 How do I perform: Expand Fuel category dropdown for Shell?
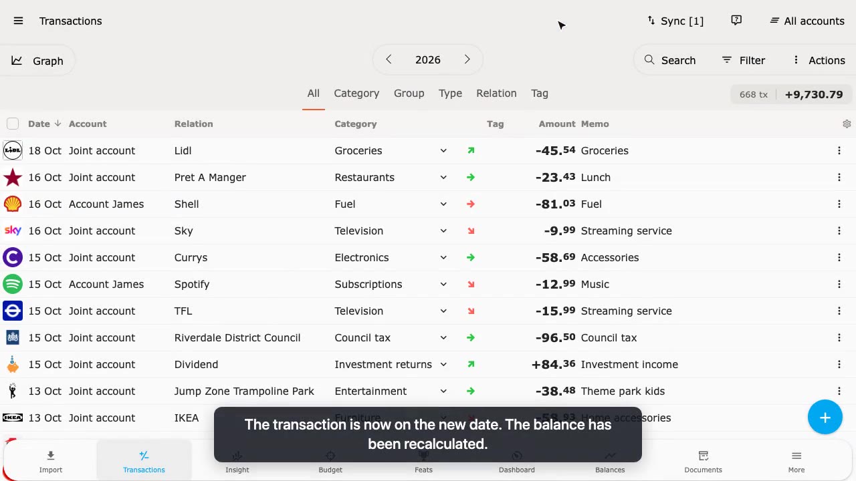[x=443, y=204]
